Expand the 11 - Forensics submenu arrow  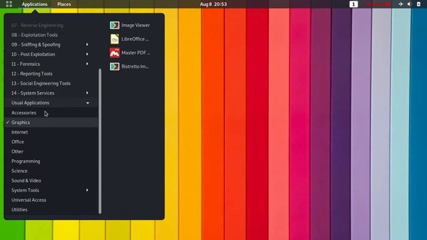pos(87,64)
